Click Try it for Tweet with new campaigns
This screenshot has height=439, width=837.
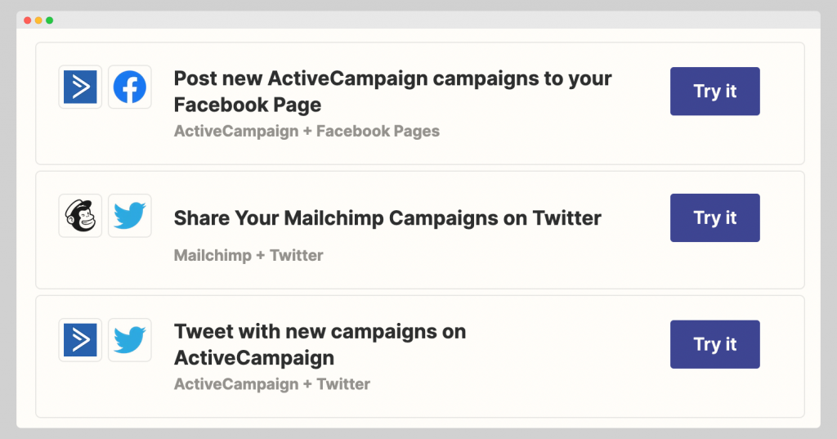[714, 344]
